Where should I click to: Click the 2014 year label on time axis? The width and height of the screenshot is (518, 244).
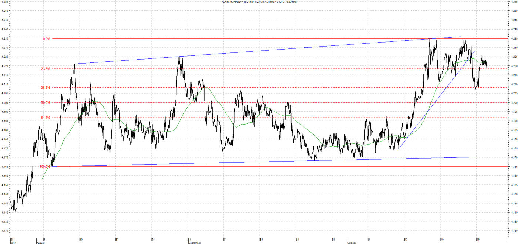point(13,243)
